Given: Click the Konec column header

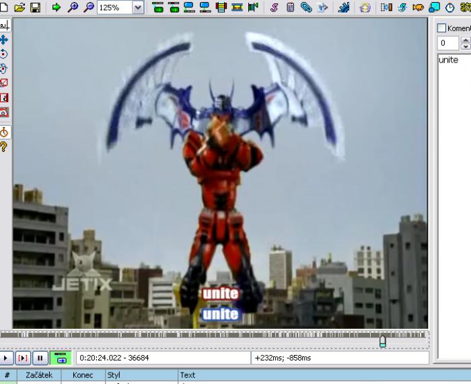Looking at the screenshot, I should tap(83, 375).
